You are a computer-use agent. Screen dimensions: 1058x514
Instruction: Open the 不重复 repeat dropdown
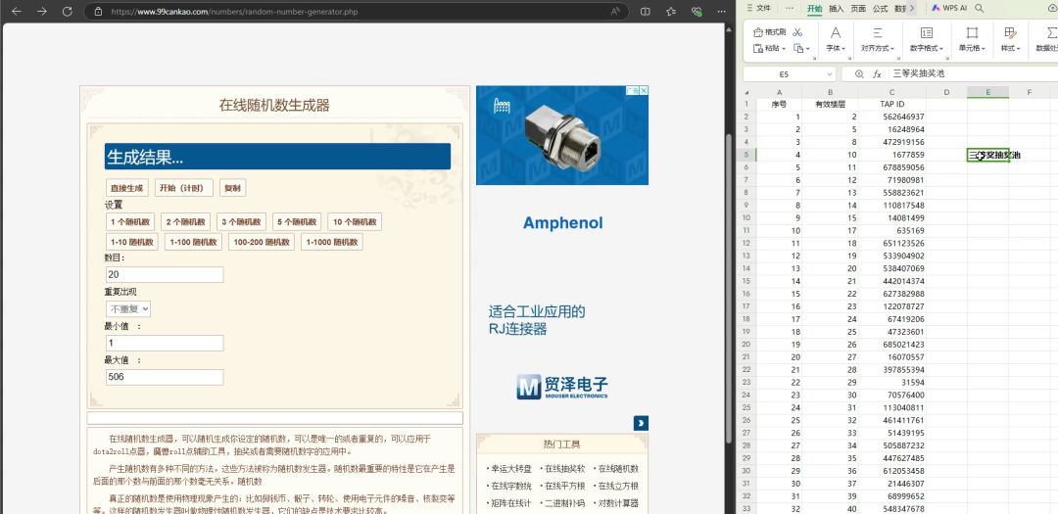[127, 309]
